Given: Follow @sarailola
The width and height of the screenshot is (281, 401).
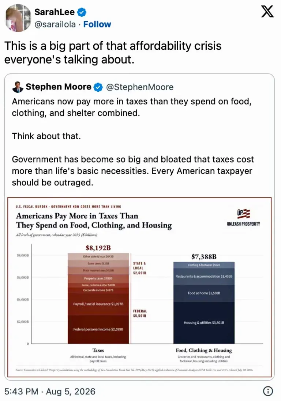Looking at the screenshot, I should pos(97,24).
